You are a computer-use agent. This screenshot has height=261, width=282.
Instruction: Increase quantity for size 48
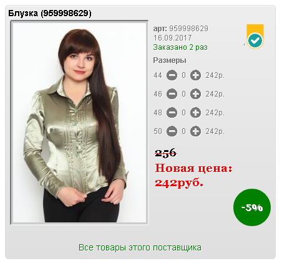195,113
